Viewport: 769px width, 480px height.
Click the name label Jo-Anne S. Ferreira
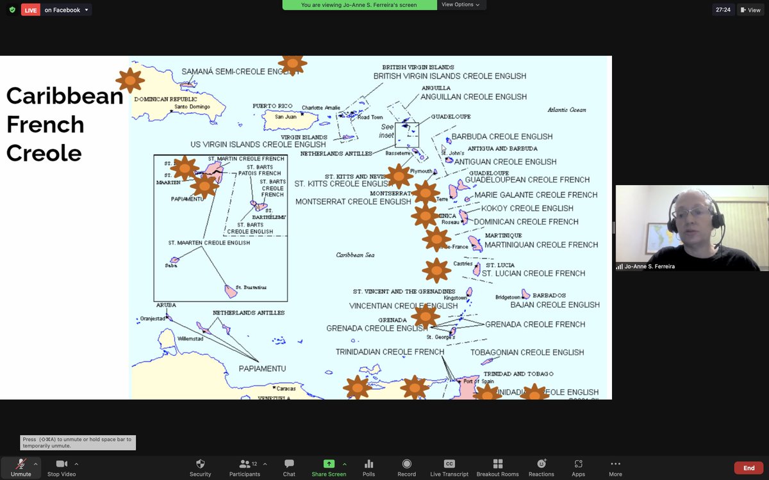pos(650,266)
